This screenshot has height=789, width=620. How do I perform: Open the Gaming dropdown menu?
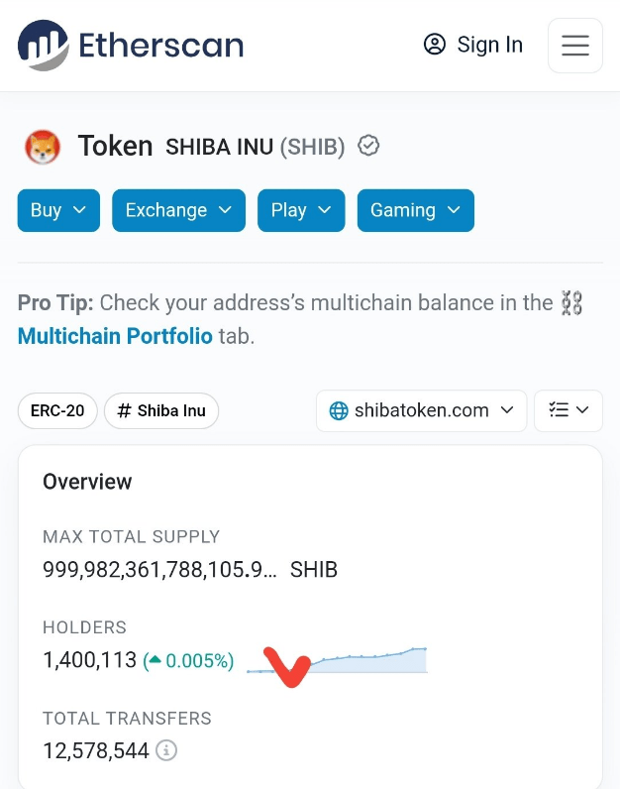[415, 210]
